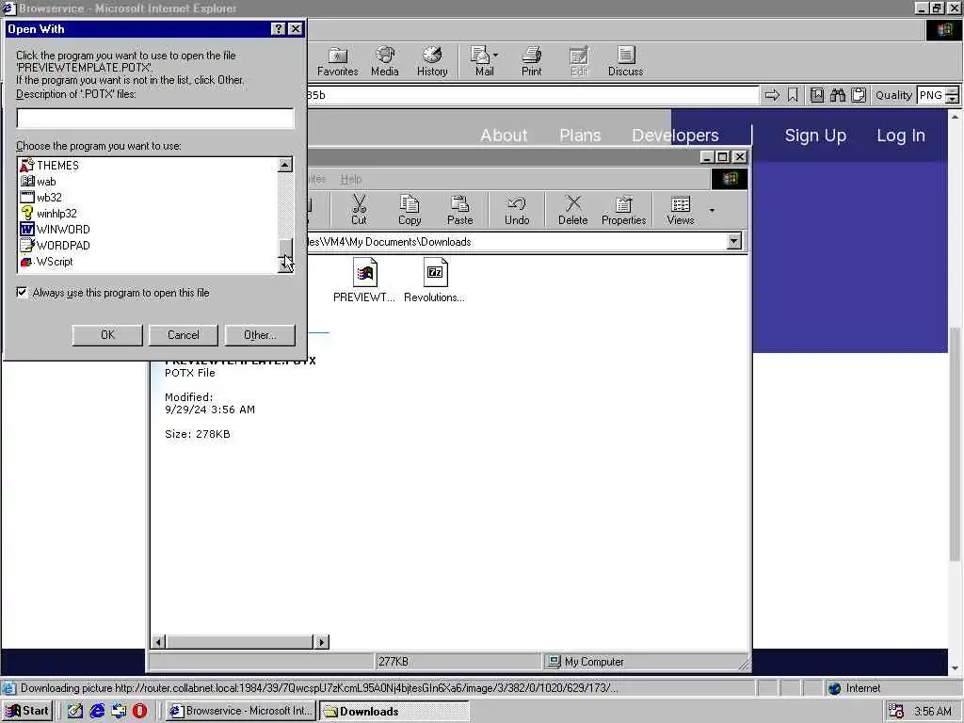
Task: Click the Sign Up link
Action: (x=815, y=136)
